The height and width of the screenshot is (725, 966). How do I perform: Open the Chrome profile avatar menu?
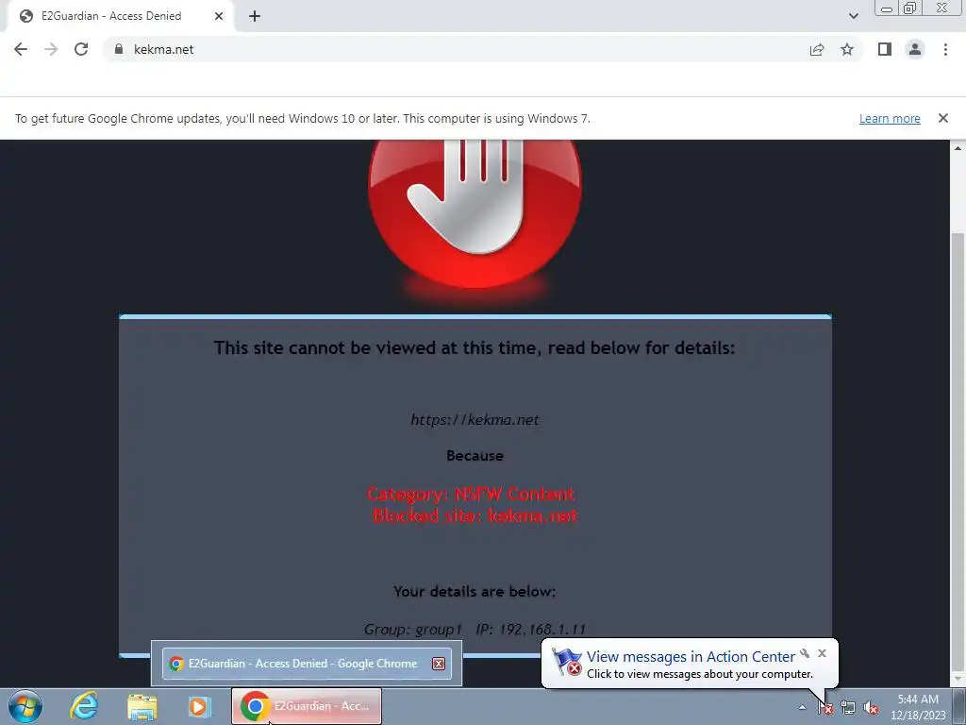(915, 49)
